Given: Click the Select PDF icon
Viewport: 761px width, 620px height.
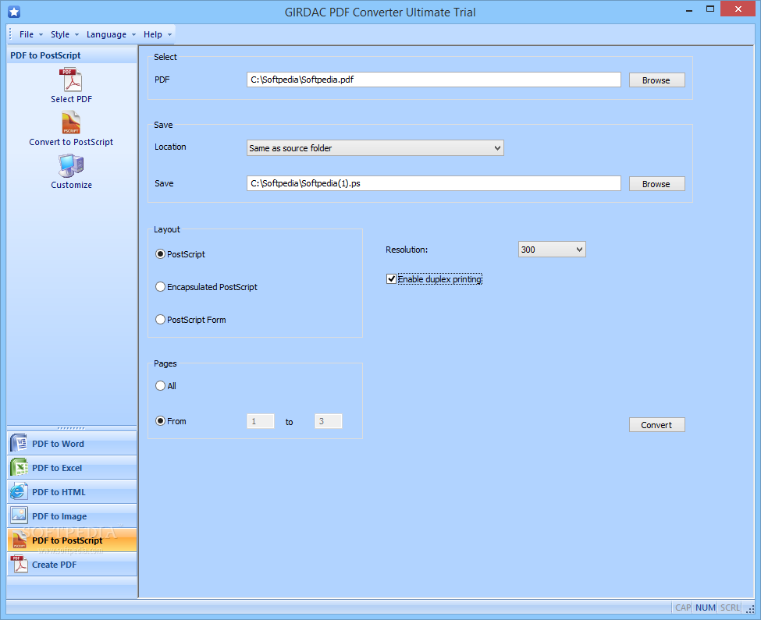Looking at the screenshot, I should tap(71, 80).
